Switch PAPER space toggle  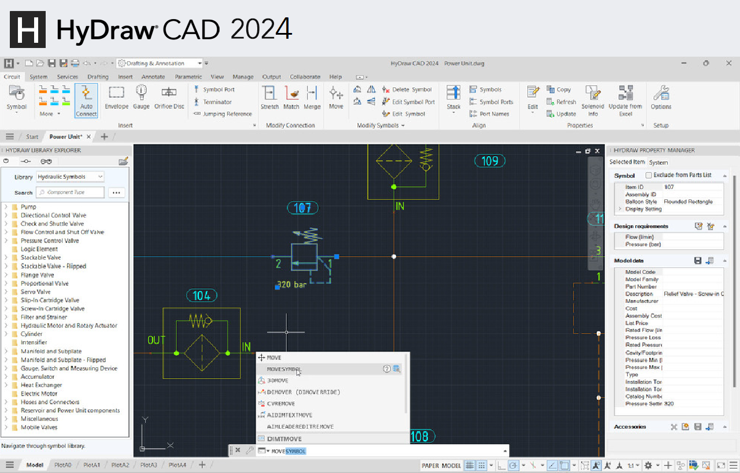[430, 465]
